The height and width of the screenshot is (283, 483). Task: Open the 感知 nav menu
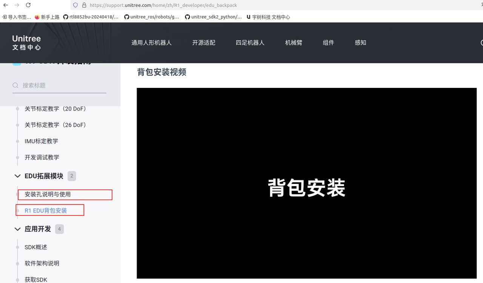(x=360, y=43)
